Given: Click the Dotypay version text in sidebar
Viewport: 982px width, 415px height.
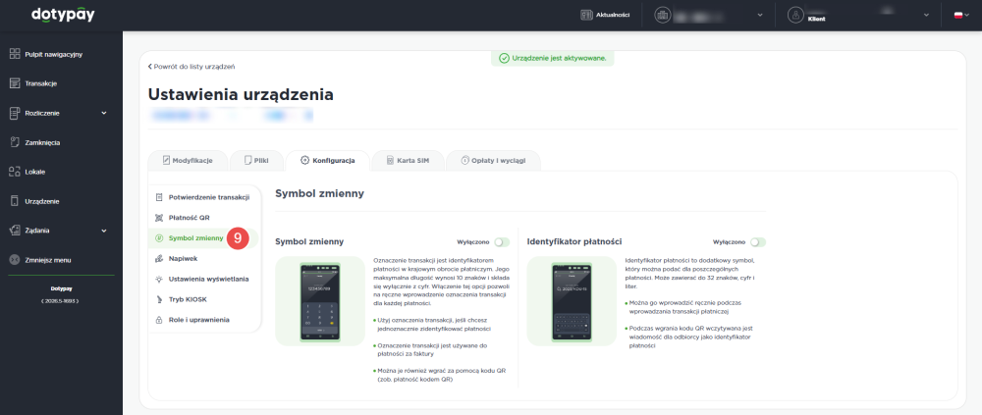Looking at the screenshot, I should pos(60,300).
